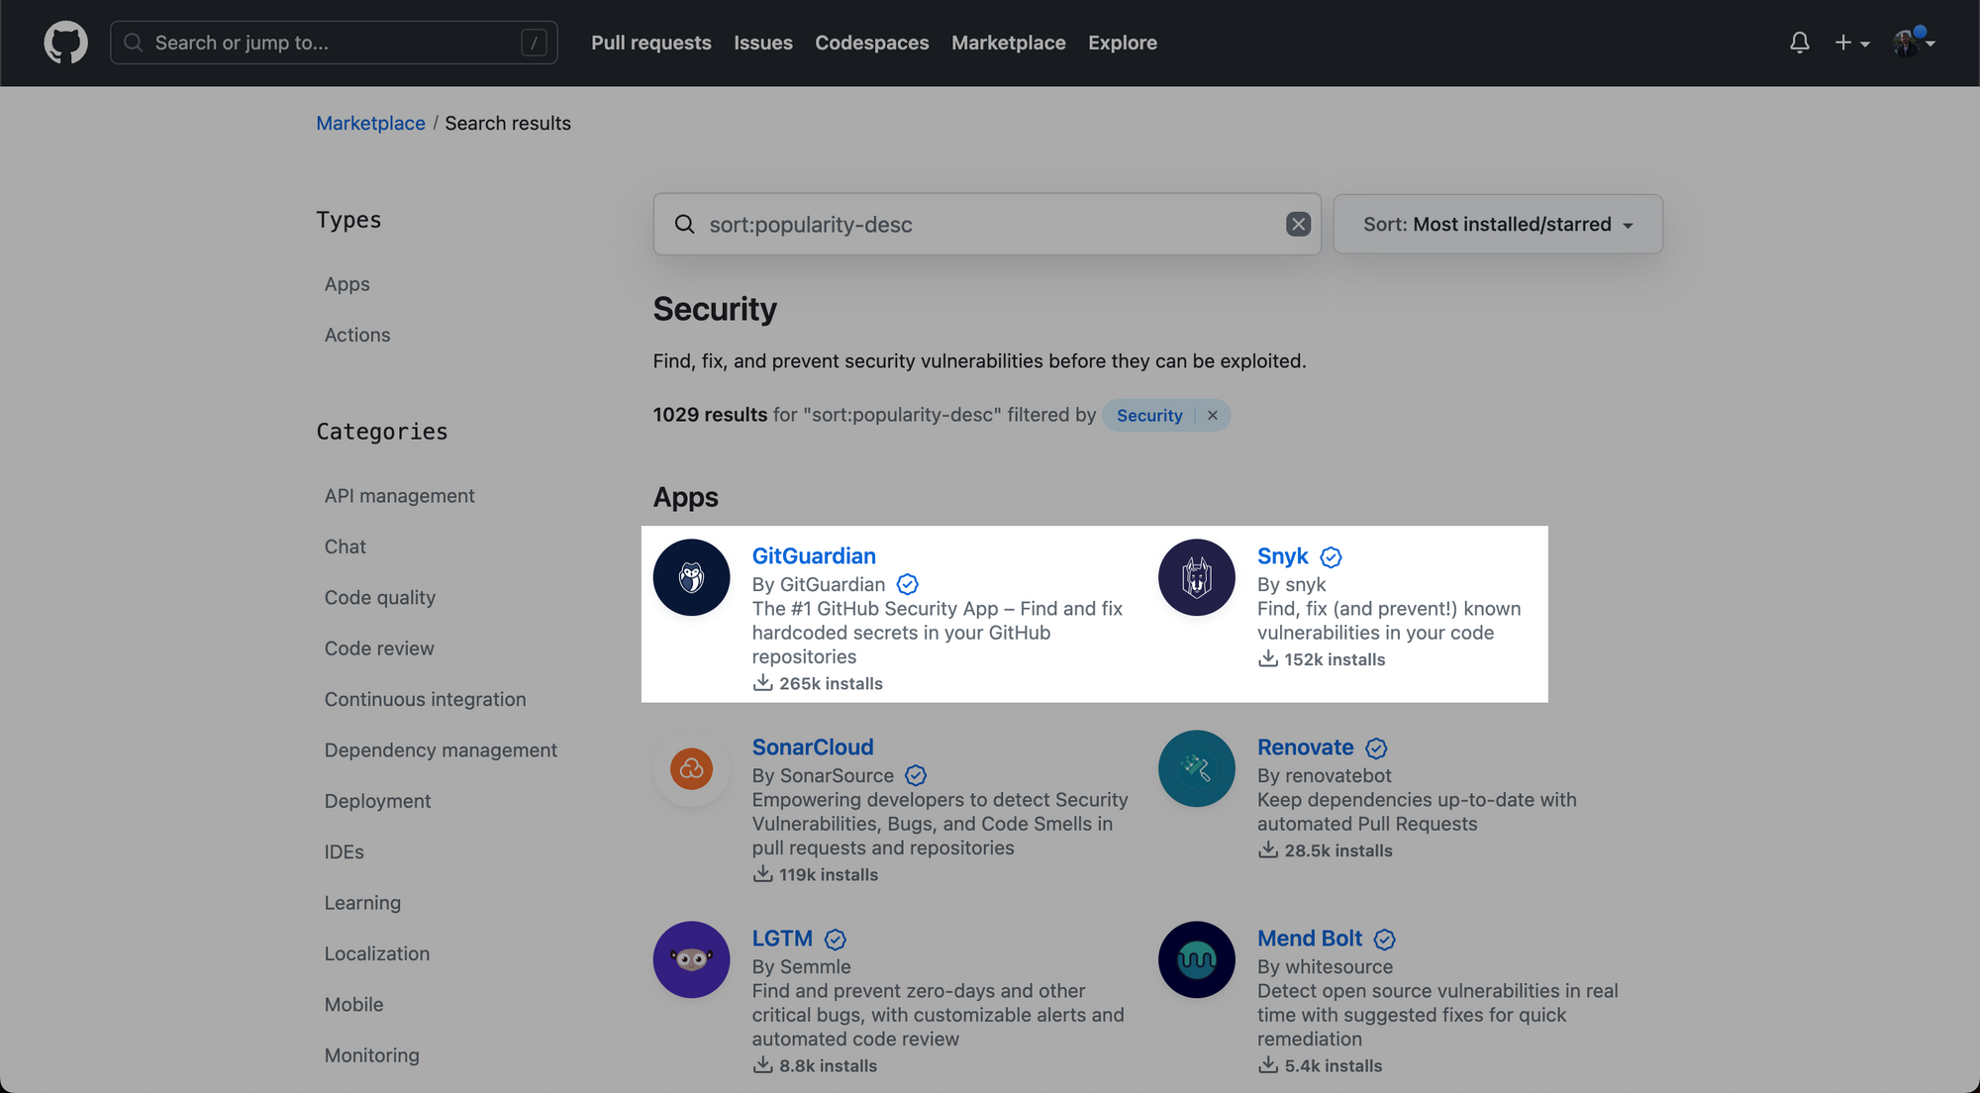Screen dimensions: 1980x1093
Task: Open GitGuardian app logo
Action: 691,577
